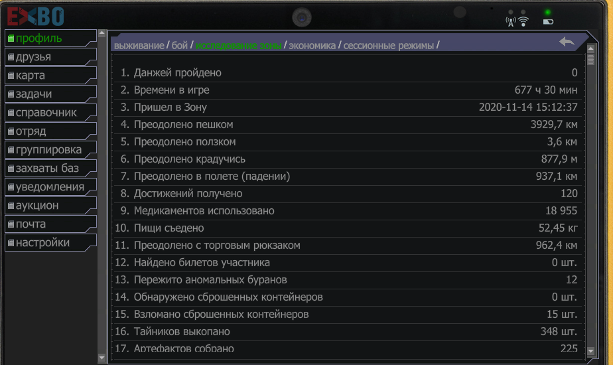This screenshot has width=613, height=365.
Task: Select Обнаружено сброшенных контейнеров row
Action: pos(348,297)
